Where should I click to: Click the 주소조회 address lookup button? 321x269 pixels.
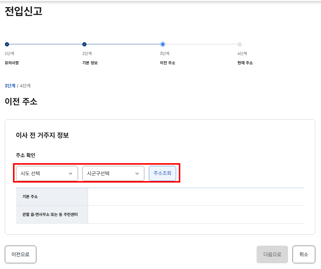point(162,173)
